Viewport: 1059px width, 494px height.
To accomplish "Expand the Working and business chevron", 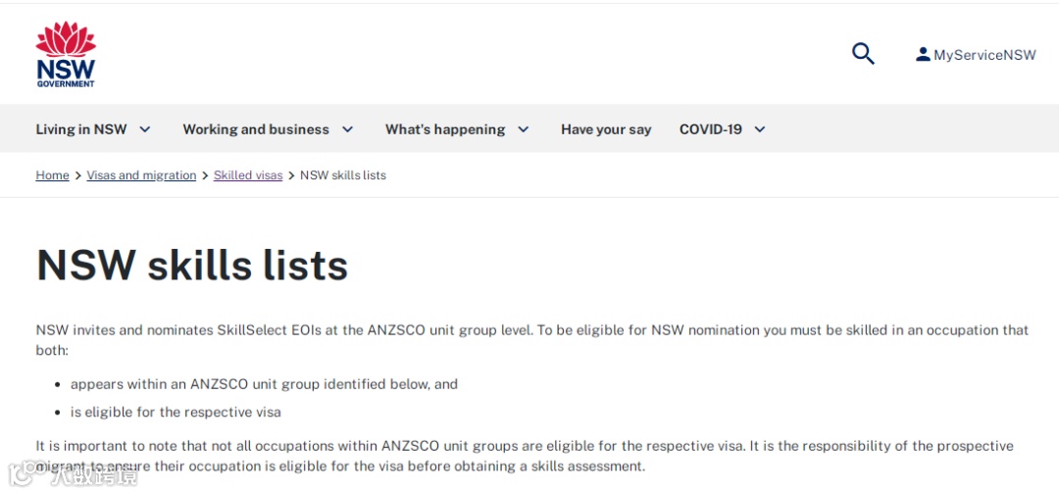I will click(x=347, y=129).
